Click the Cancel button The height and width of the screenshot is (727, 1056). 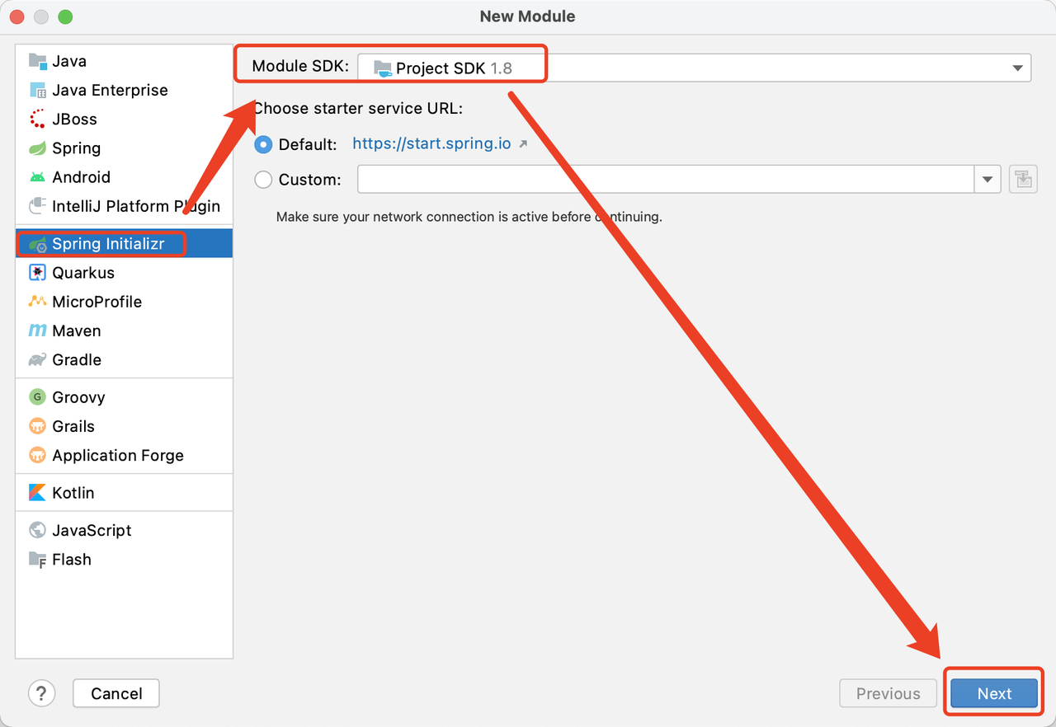point(116,693)
